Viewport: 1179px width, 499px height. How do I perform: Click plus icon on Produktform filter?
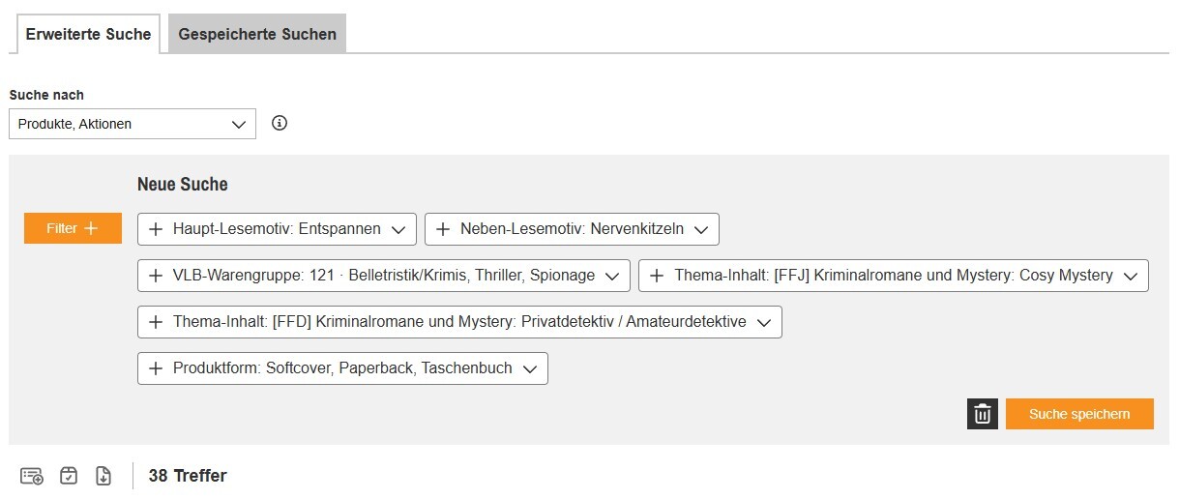155,368
